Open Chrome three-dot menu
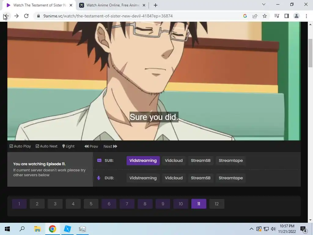This screenshot has width=313, height=235. [x=306, y=16]
